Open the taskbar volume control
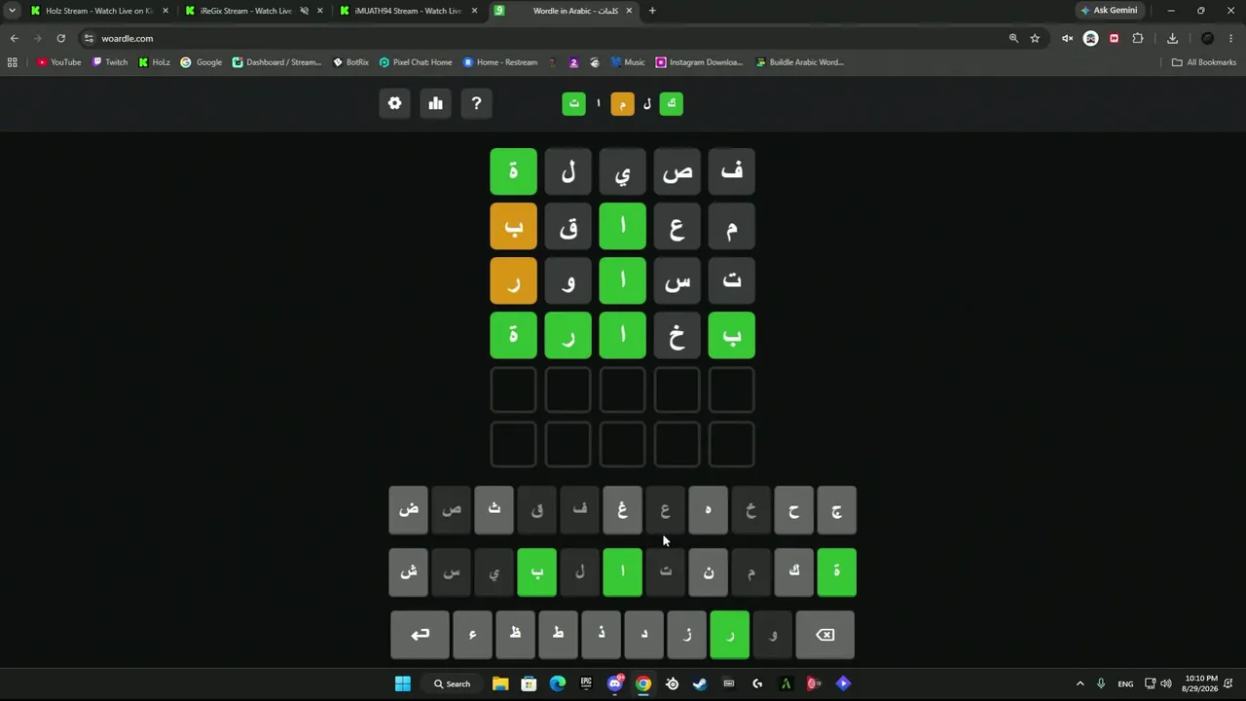 (1166, 683)
